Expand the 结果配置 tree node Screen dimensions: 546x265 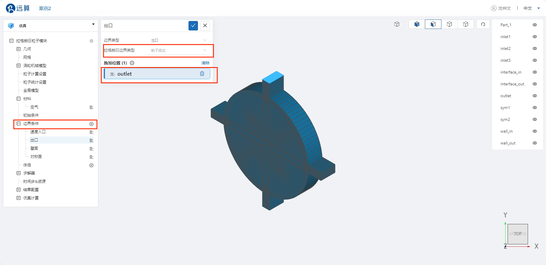pos(19,190)
